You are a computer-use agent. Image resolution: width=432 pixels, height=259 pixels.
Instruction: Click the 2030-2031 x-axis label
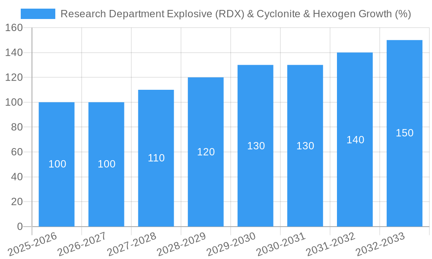pyautogui.click(x=281, y=244)
